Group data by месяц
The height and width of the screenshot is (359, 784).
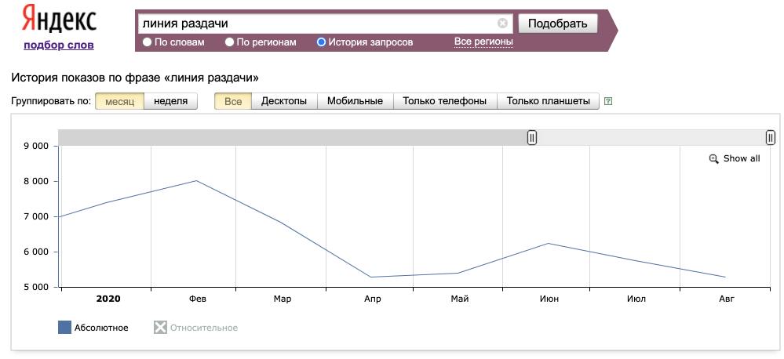(x=119, y=101)
